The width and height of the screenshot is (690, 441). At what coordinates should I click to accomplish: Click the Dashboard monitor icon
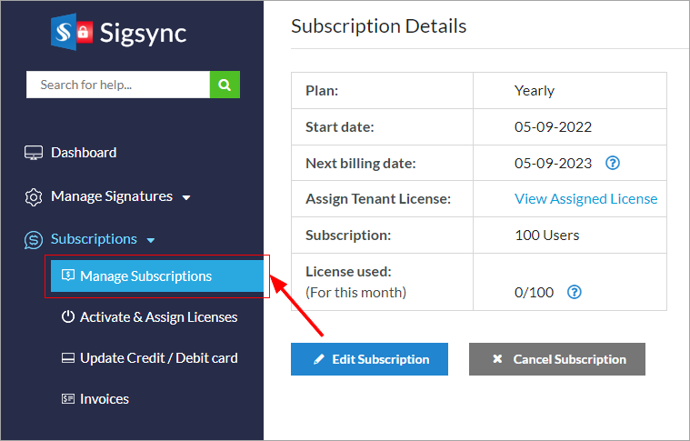click(x=34, y=153)
